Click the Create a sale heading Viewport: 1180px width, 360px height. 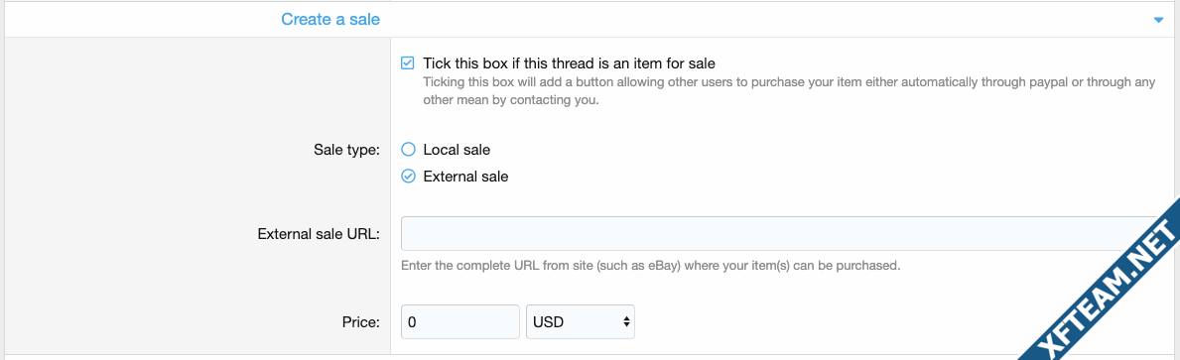(330, 20)
